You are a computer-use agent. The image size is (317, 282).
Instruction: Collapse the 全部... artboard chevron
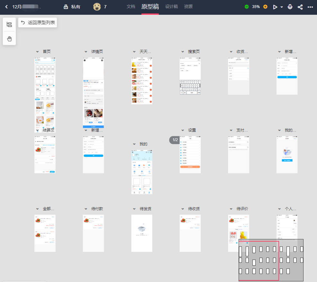tap(37, 209)
